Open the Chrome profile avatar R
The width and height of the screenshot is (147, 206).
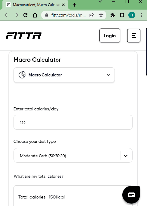(x=132, y=15)
